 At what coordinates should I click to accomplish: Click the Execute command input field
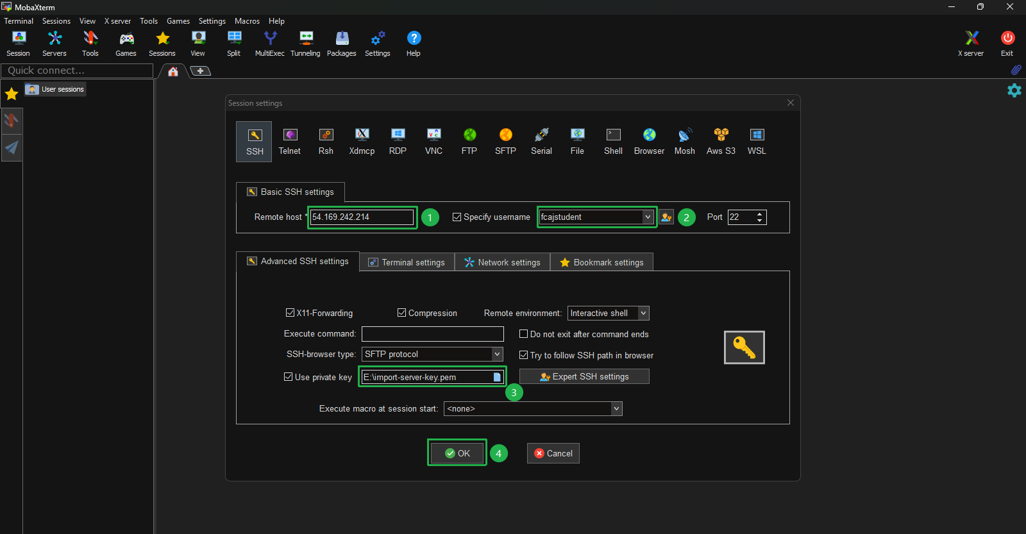[x=433, y=334]
